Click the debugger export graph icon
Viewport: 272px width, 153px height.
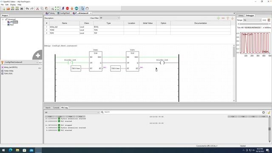tap(269, 20)
